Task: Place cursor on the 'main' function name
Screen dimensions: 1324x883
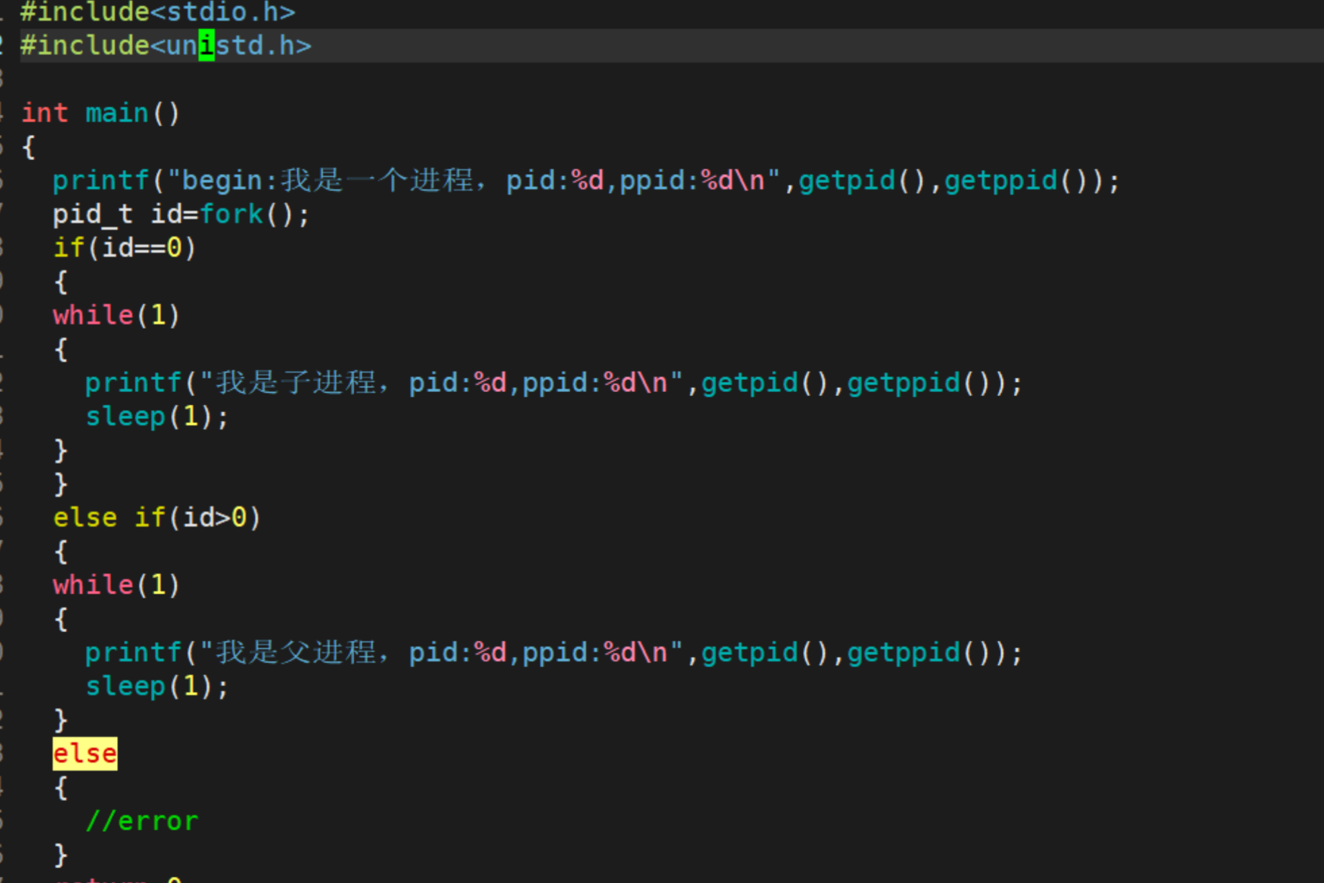Action: (x=116, y=113)
